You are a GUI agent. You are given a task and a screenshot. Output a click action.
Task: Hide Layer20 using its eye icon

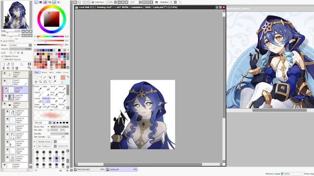tap(6, 88)
